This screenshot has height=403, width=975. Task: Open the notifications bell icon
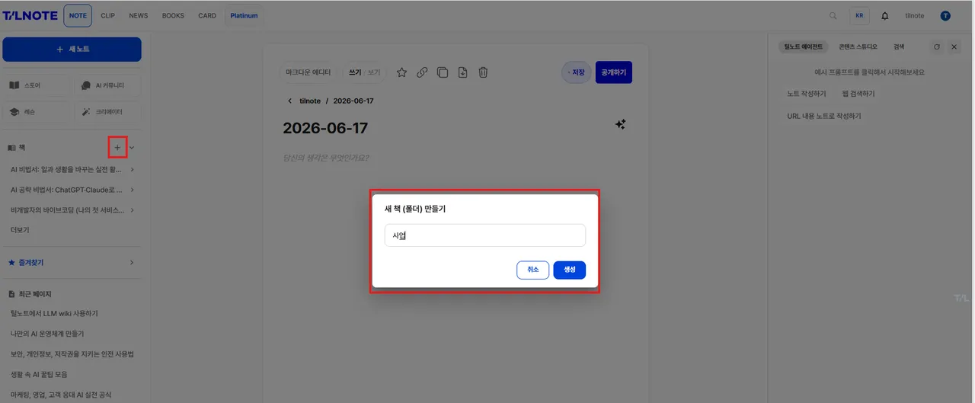(884, 15)
